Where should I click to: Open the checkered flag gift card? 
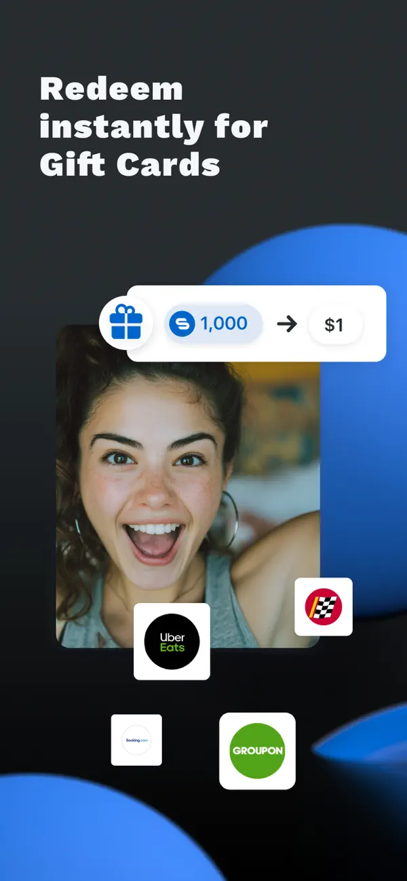point(324,606)
